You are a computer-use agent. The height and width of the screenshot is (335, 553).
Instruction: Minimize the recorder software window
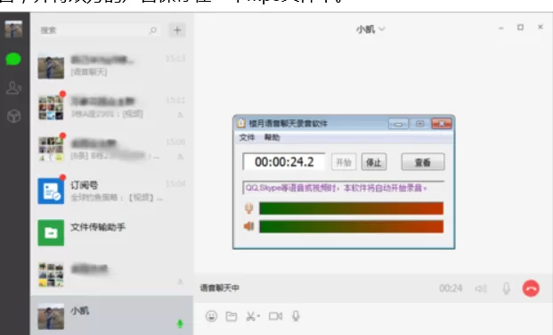pos(398,124)
